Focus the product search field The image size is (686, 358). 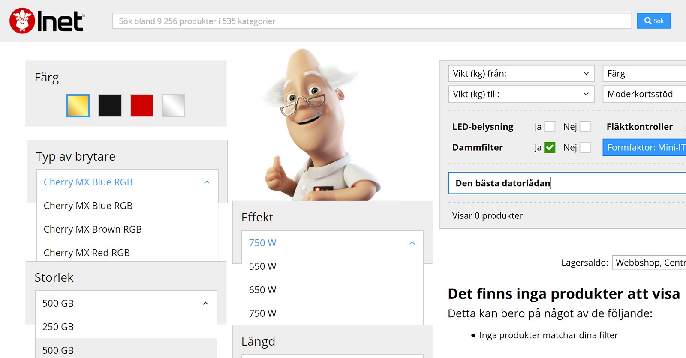(x=372, y=21)
